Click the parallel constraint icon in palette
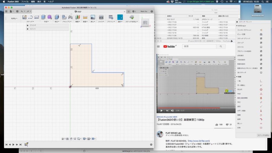 pos(261,102)
